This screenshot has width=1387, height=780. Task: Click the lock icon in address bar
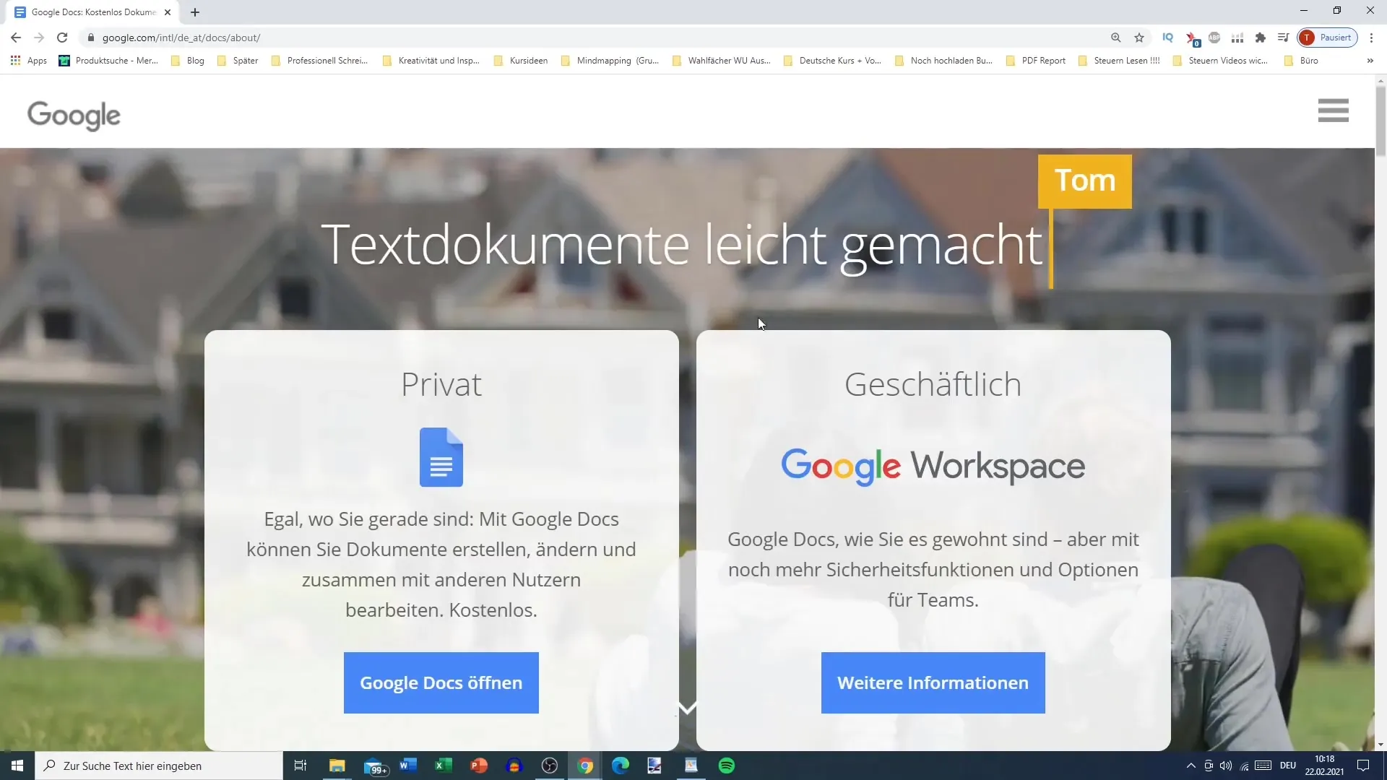(90, 38)
